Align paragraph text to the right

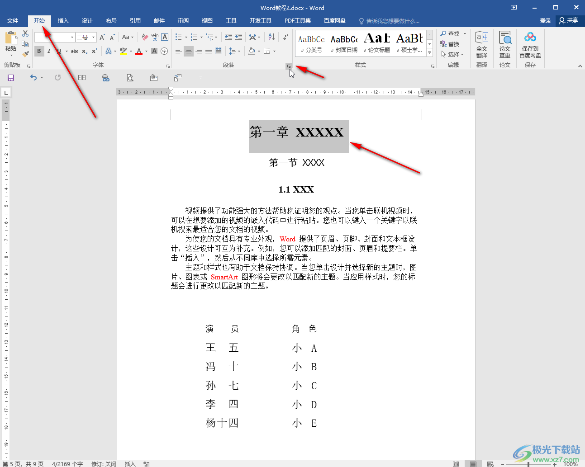click(199, 51)
